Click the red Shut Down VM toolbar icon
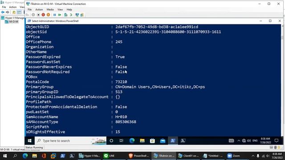 point(43,15)
